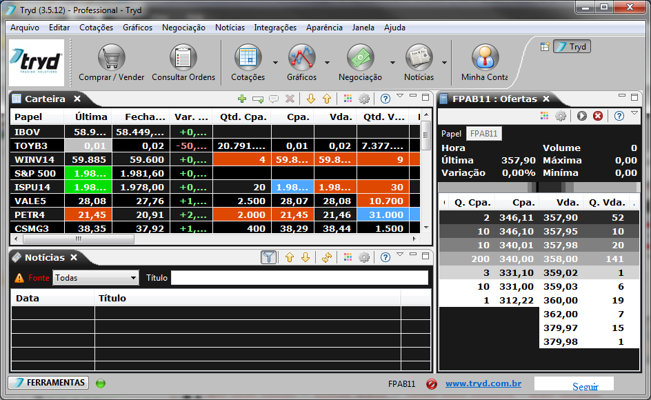Open the Aparência menu

pyautogui.click(x=324, y=28)
